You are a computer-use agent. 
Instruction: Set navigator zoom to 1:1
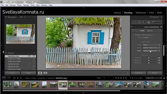click(x=29, y=17)
